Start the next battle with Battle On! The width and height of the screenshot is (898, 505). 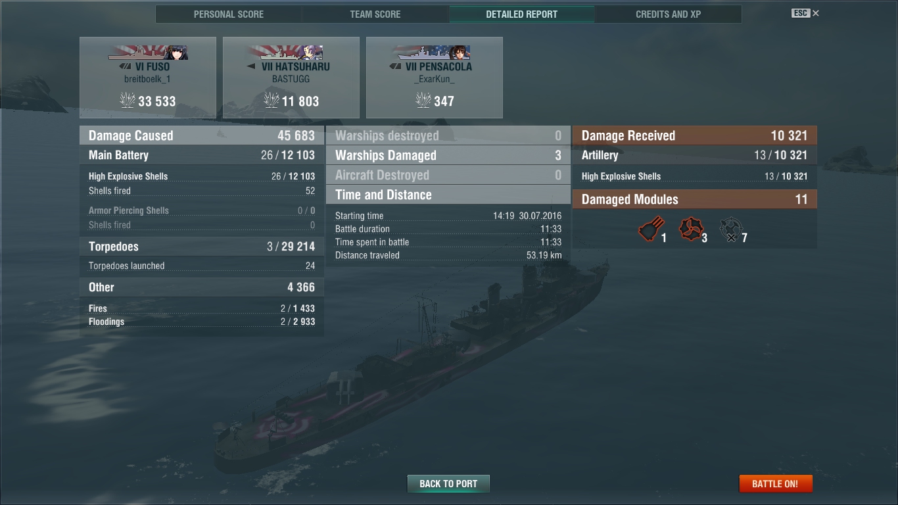point(776,483)
